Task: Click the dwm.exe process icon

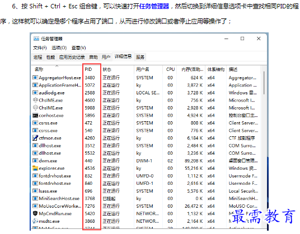Action: (35, 161)
